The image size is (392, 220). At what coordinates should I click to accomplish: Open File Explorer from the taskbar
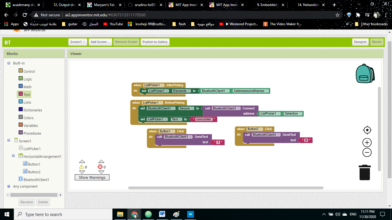(120, 214)
